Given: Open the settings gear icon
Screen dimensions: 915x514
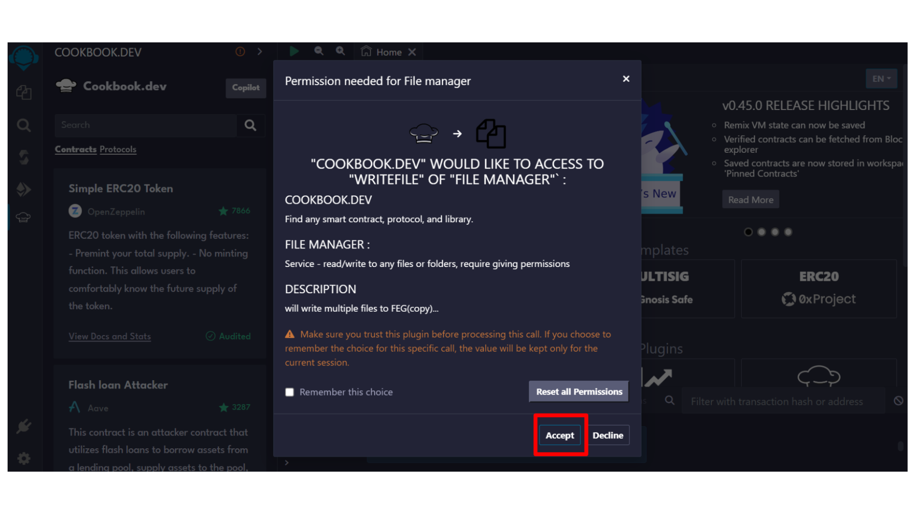Looking at the screenshot, I should click(24, 458).
